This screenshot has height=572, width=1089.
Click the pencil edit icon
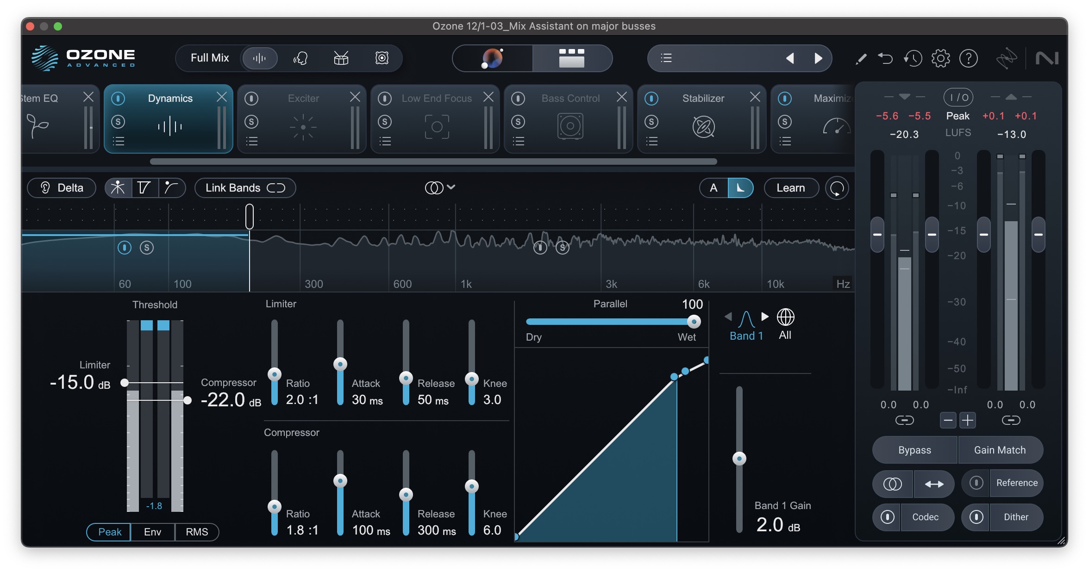click(861, 59)
